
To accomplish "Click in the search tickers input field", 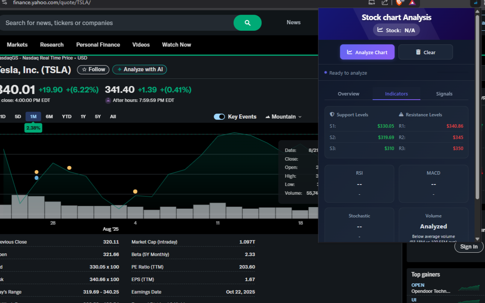I will click(117, 23).
